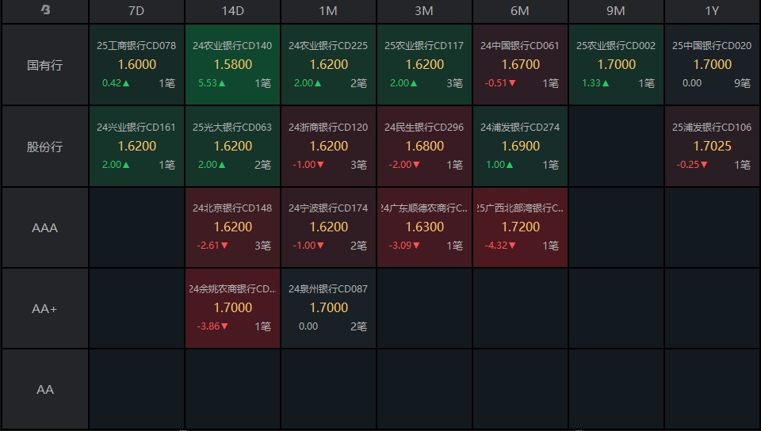Click the 1.7025 yield value

[x=712, y=146]
